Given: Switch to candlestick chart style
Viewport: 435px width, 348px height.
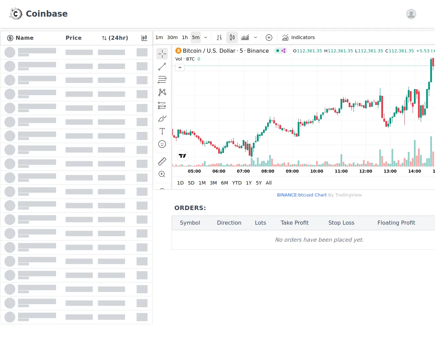Looking at the screenshot, I should pos(232,37).
